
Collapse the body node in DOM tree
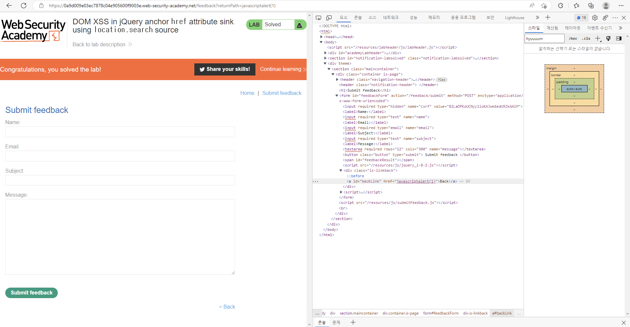(x=321, y=42)
